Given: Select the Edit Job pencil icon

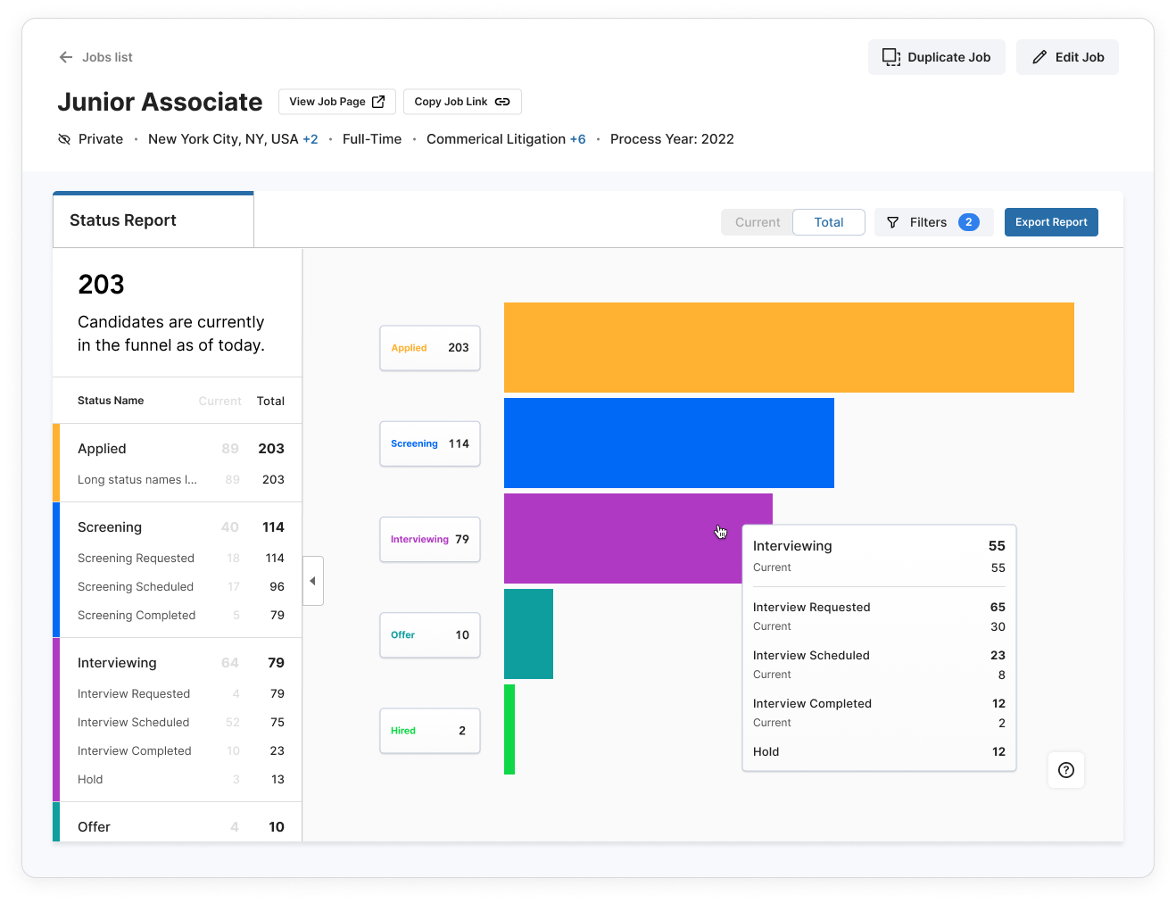Looking at the screenshot, I should click(1039, 56).
